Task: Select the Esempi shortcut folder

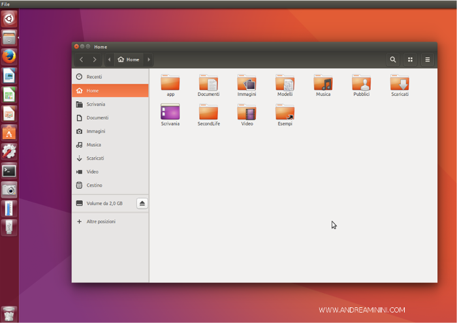Action: click(x=285, y=113)
